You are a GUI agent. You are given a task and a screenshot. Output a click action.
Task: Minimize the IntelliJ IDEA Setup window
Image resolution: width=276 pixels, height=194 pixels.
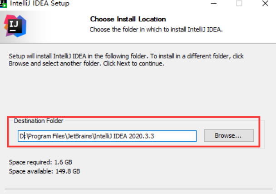[213, 4]
